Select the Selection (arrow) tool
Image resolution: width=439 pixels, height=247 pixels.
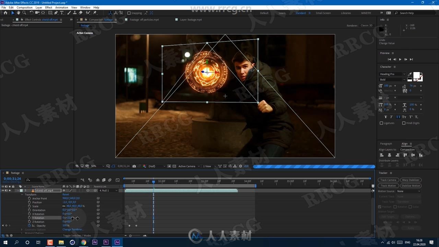(x=13, y=13)
